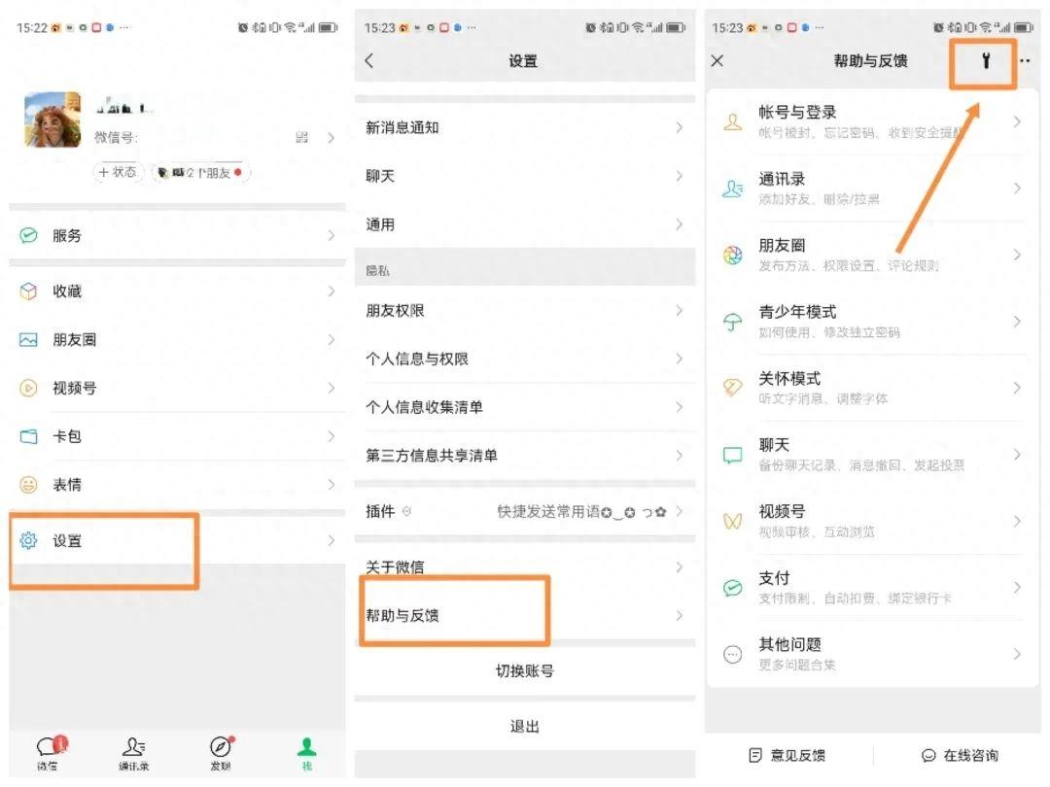The width and height of the screenshot is (1050, 787).
Task: Click the 在线咨询 online consultation link
Action: (x=960, y=755)
